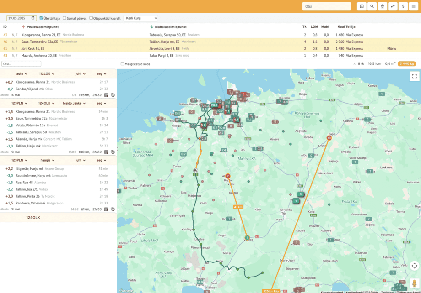Expand the auto vehicle dropdown

tap(22, 73)
